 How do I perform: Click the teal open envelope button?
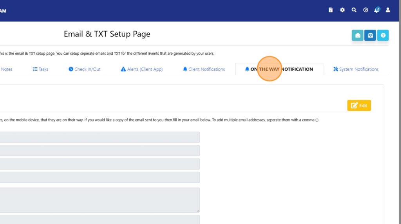[x=358, y=35]
